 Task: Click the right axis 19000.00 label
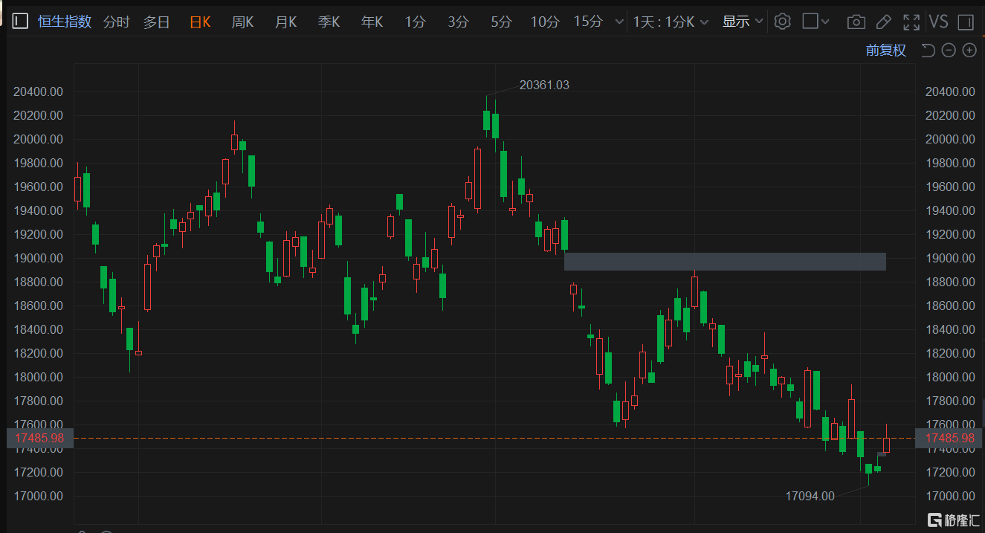(x=950, y=258)
